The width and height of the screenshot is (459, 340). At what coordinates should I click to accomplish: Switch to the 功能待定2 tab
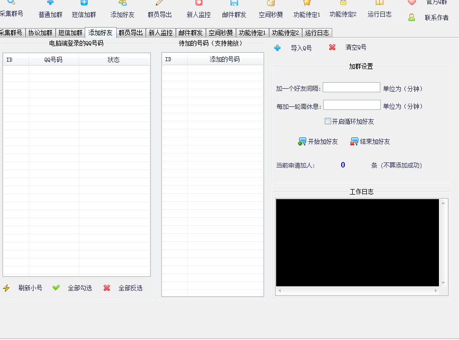tap(286, 33)
